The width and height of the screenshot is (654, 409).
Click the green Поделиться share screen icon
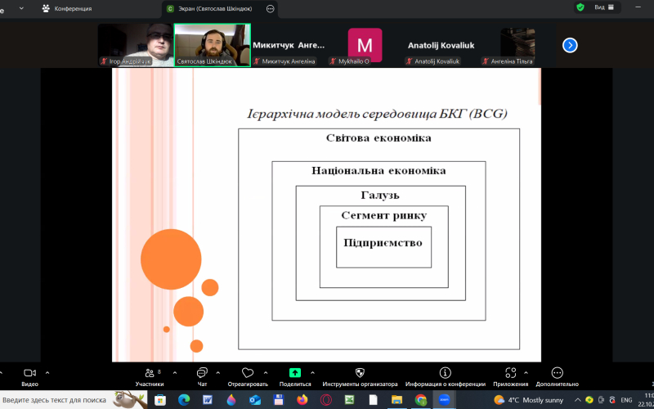click(x=295, y=373)
